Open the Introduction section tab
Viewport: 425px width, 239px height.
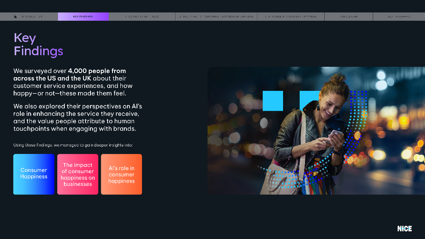[32, 17]
